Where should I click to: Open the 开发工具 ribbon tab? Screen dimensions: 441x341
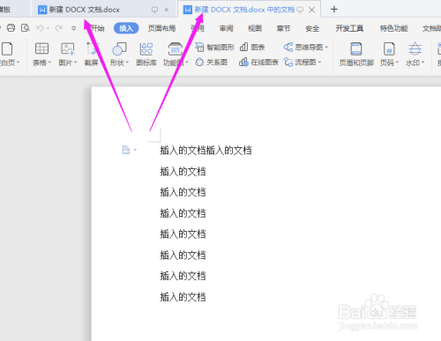point(349,28)
